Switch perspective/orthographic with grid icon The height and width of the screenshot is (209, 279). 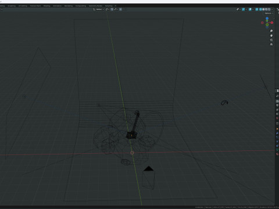pyautogui.click(x=271, y=44)
